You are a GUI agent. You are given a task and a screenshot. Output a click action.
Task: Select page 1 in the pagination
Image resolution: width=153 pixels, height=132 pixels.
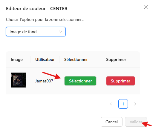point(123,104)
